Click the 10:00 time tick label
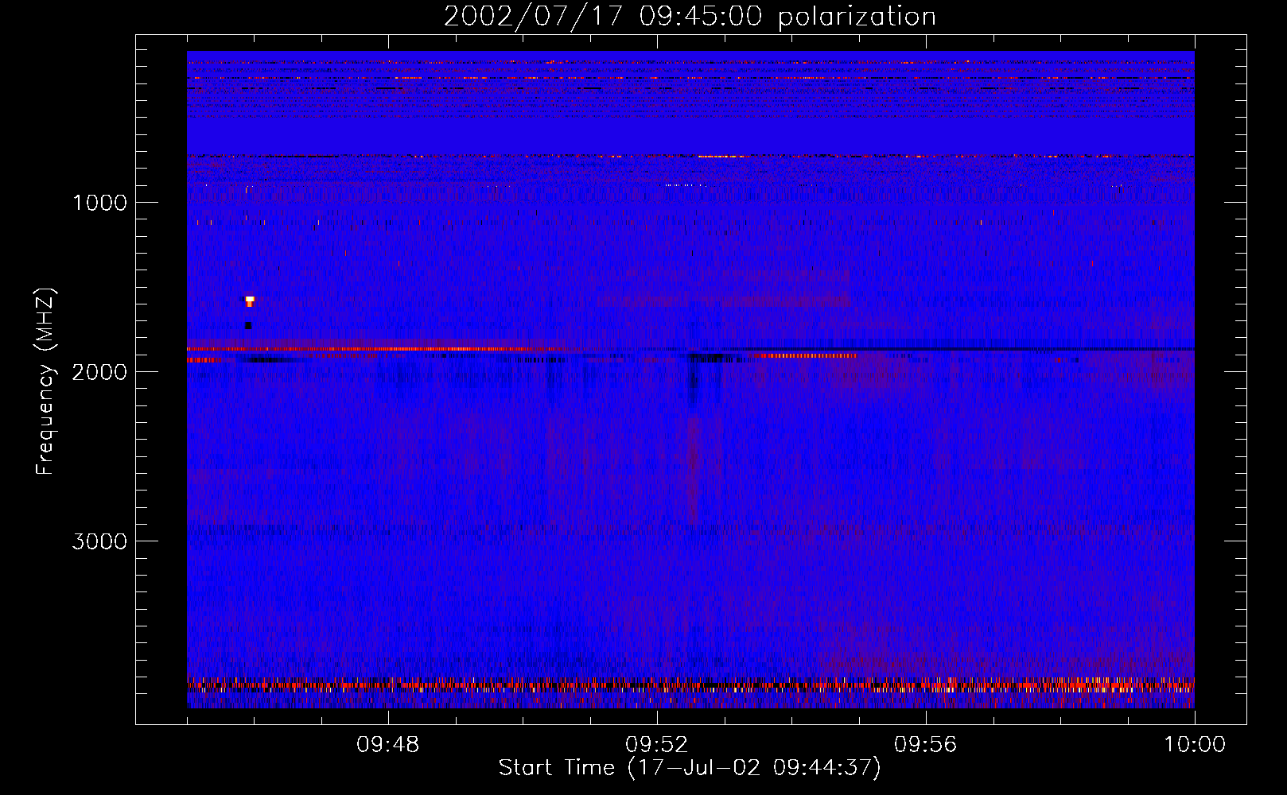Viewport: 1287px width, 795px height. pyautogui.click(x=1195, y=745)
